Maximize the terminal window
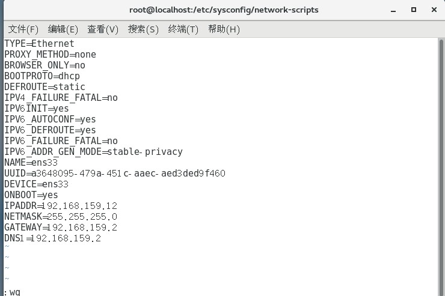Screen dimensions: 445x296 [414, 10]
